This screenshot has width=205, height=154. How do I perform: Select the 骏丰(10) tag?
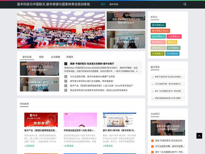click(x=172, y=42)
